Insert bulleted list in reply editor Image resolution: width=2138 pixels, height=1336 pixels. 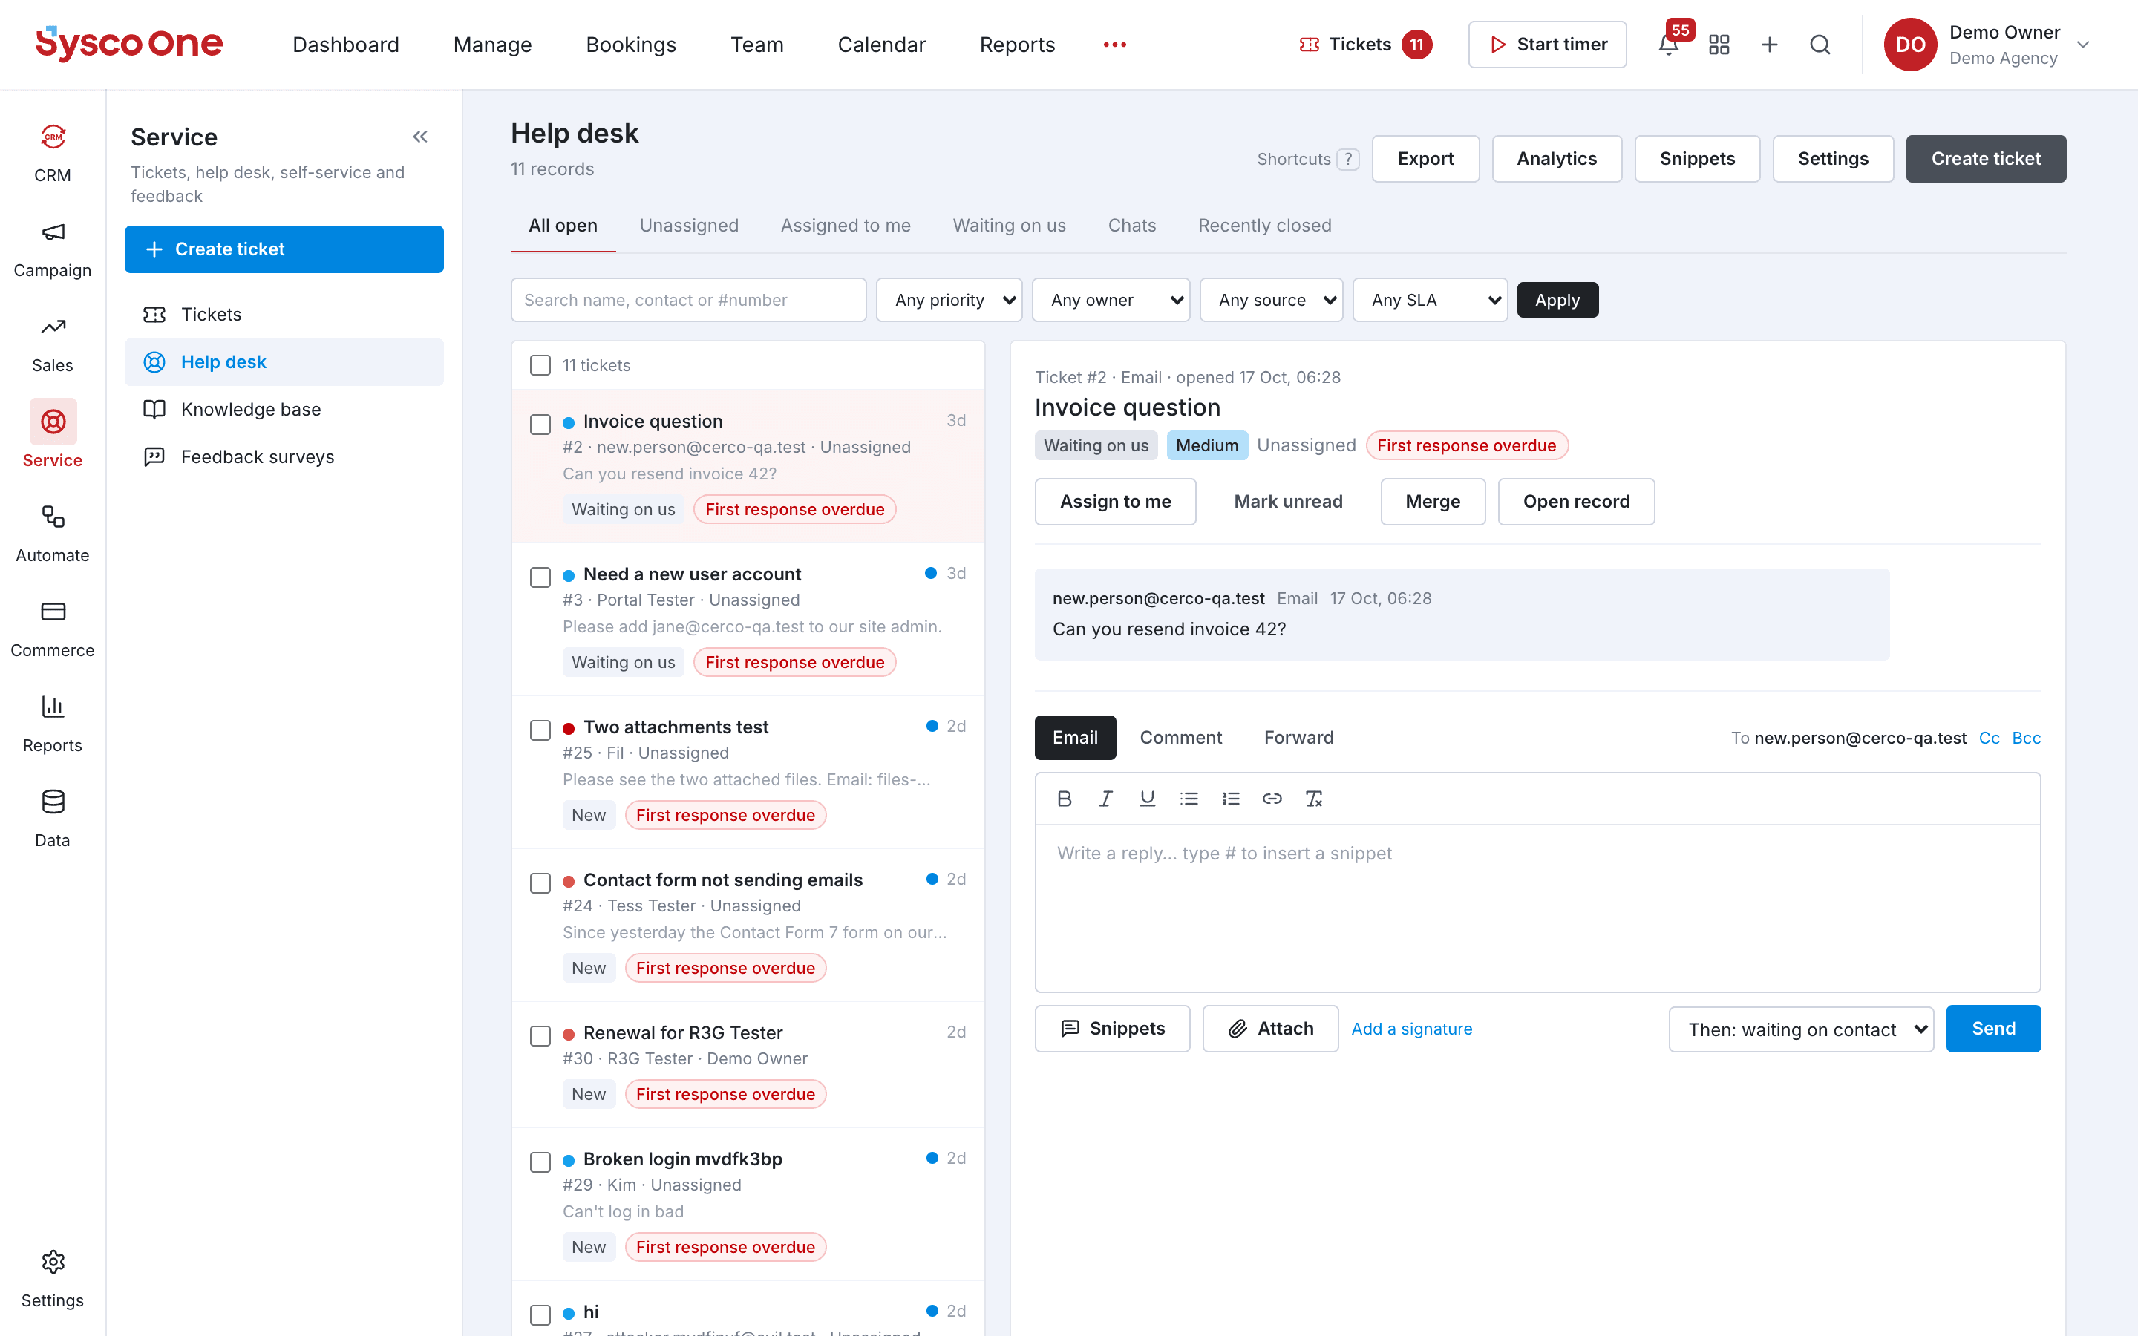coord(1189,799)
